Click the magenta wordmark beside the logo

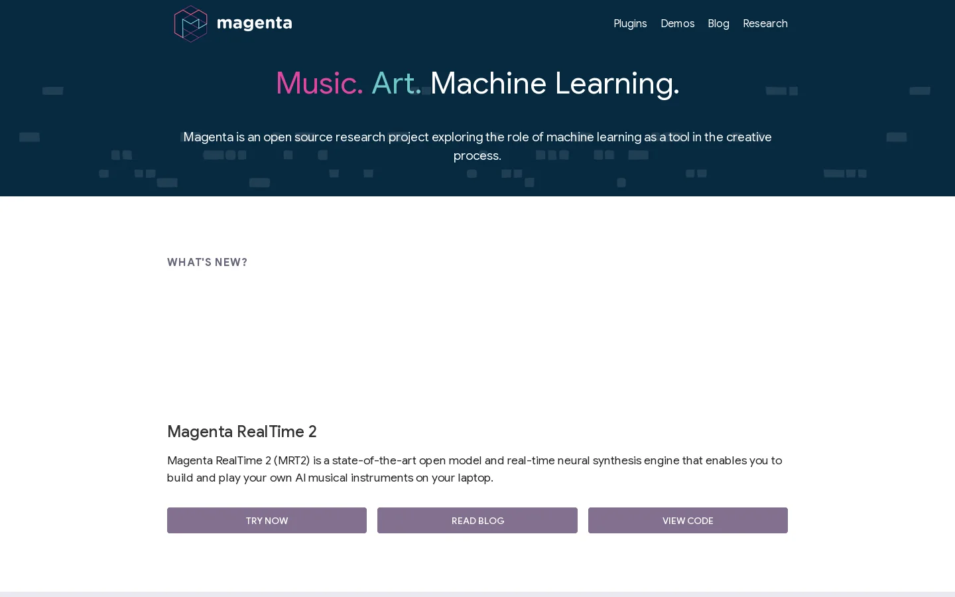click(x=255, y=23)
